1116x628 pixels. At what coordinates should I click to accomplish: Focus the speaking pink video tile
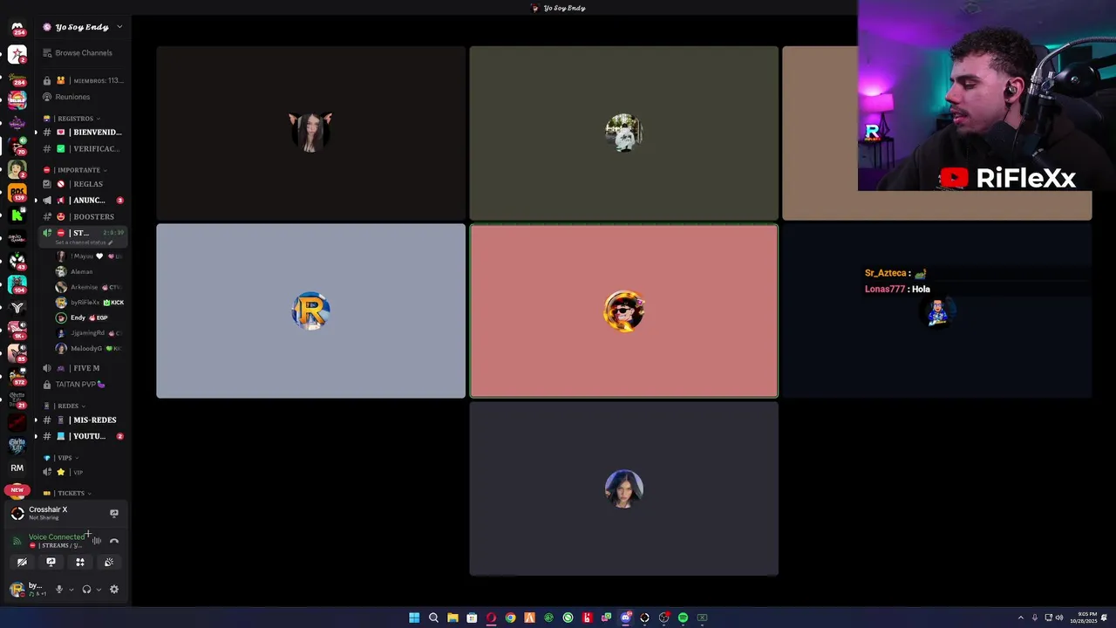623,311
